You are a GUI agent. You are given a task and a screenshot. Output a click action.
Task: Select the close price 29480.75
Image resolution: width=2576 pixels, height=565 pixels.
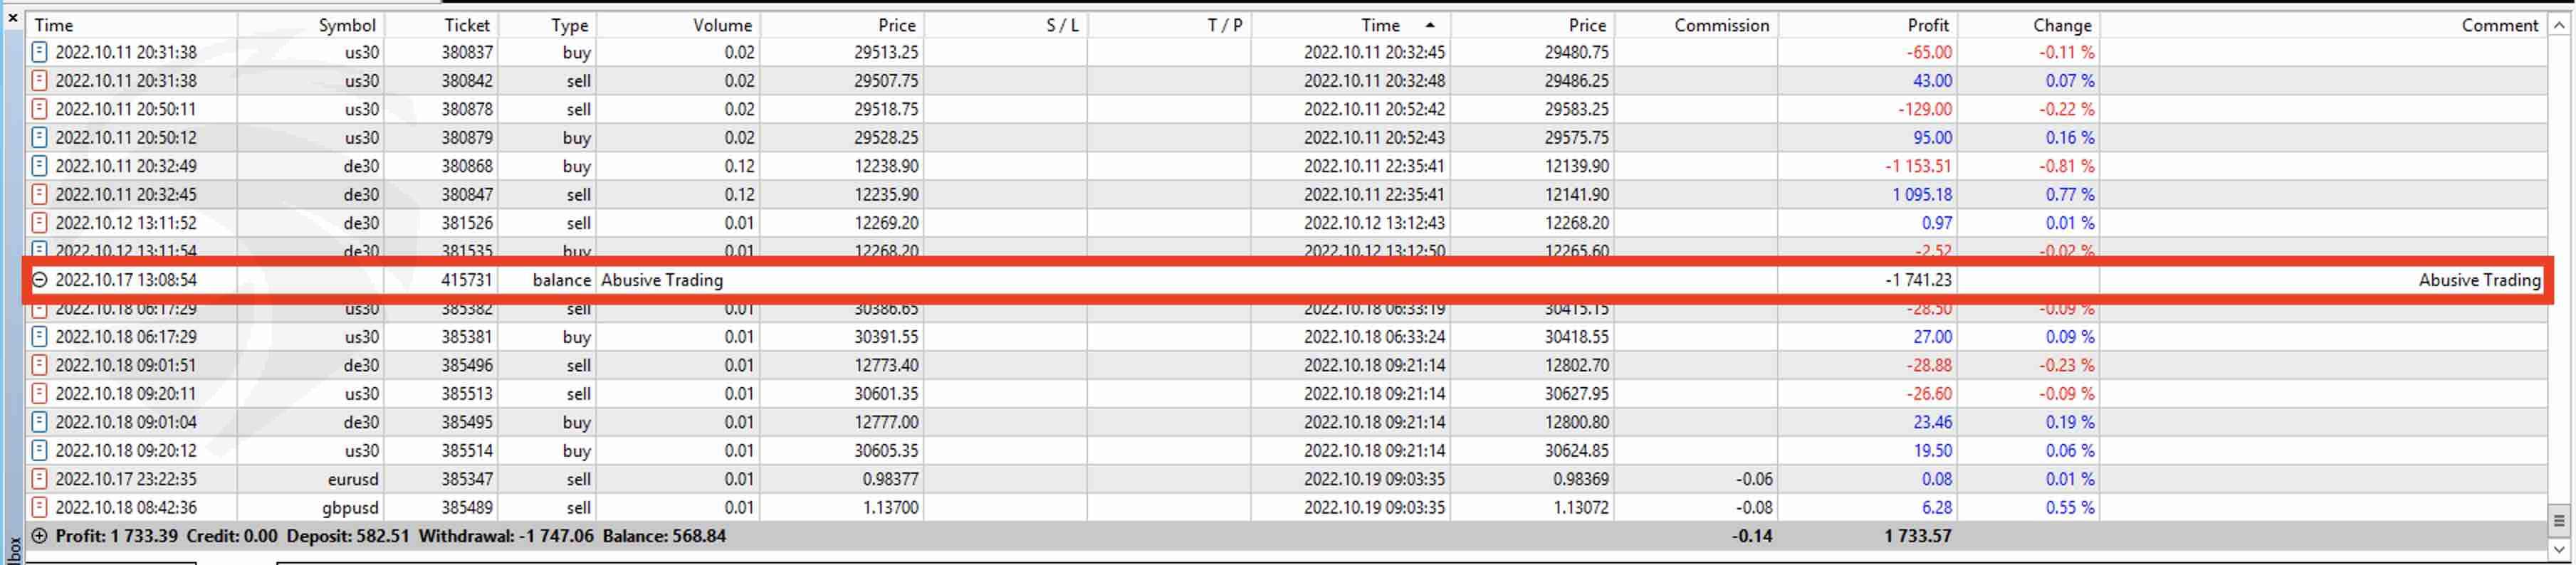pyautogui.click(x=1576, y=52)
